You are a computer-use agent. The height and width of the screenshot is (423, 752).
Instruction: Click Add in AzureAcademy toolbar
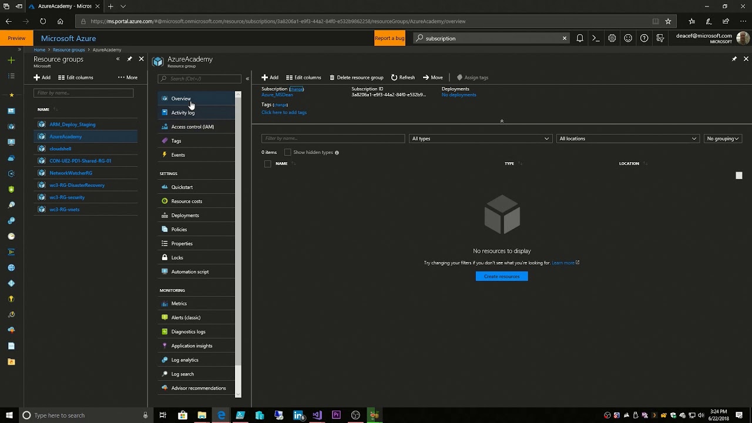(270, 78)
